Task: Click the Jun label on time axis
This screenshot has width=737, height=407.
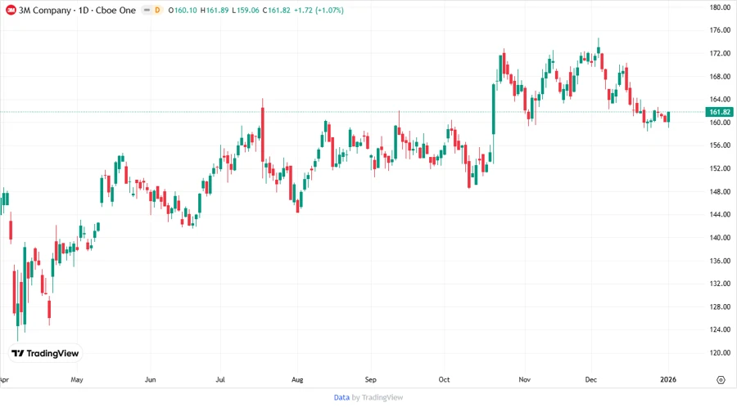Action: 151,380
